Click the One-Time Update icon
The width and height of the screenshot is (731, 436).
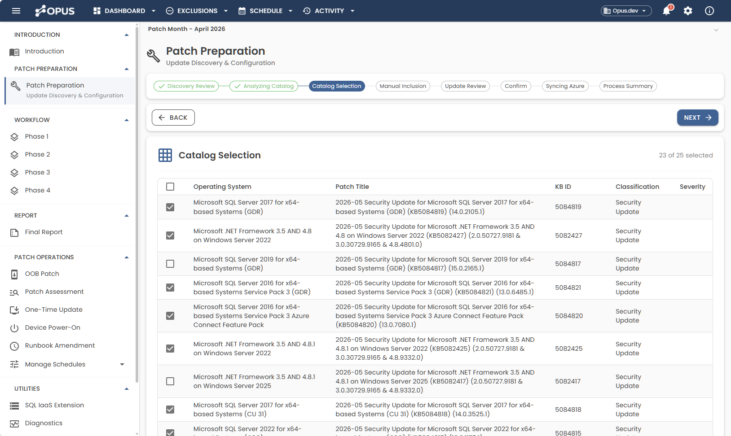(14, 310)
